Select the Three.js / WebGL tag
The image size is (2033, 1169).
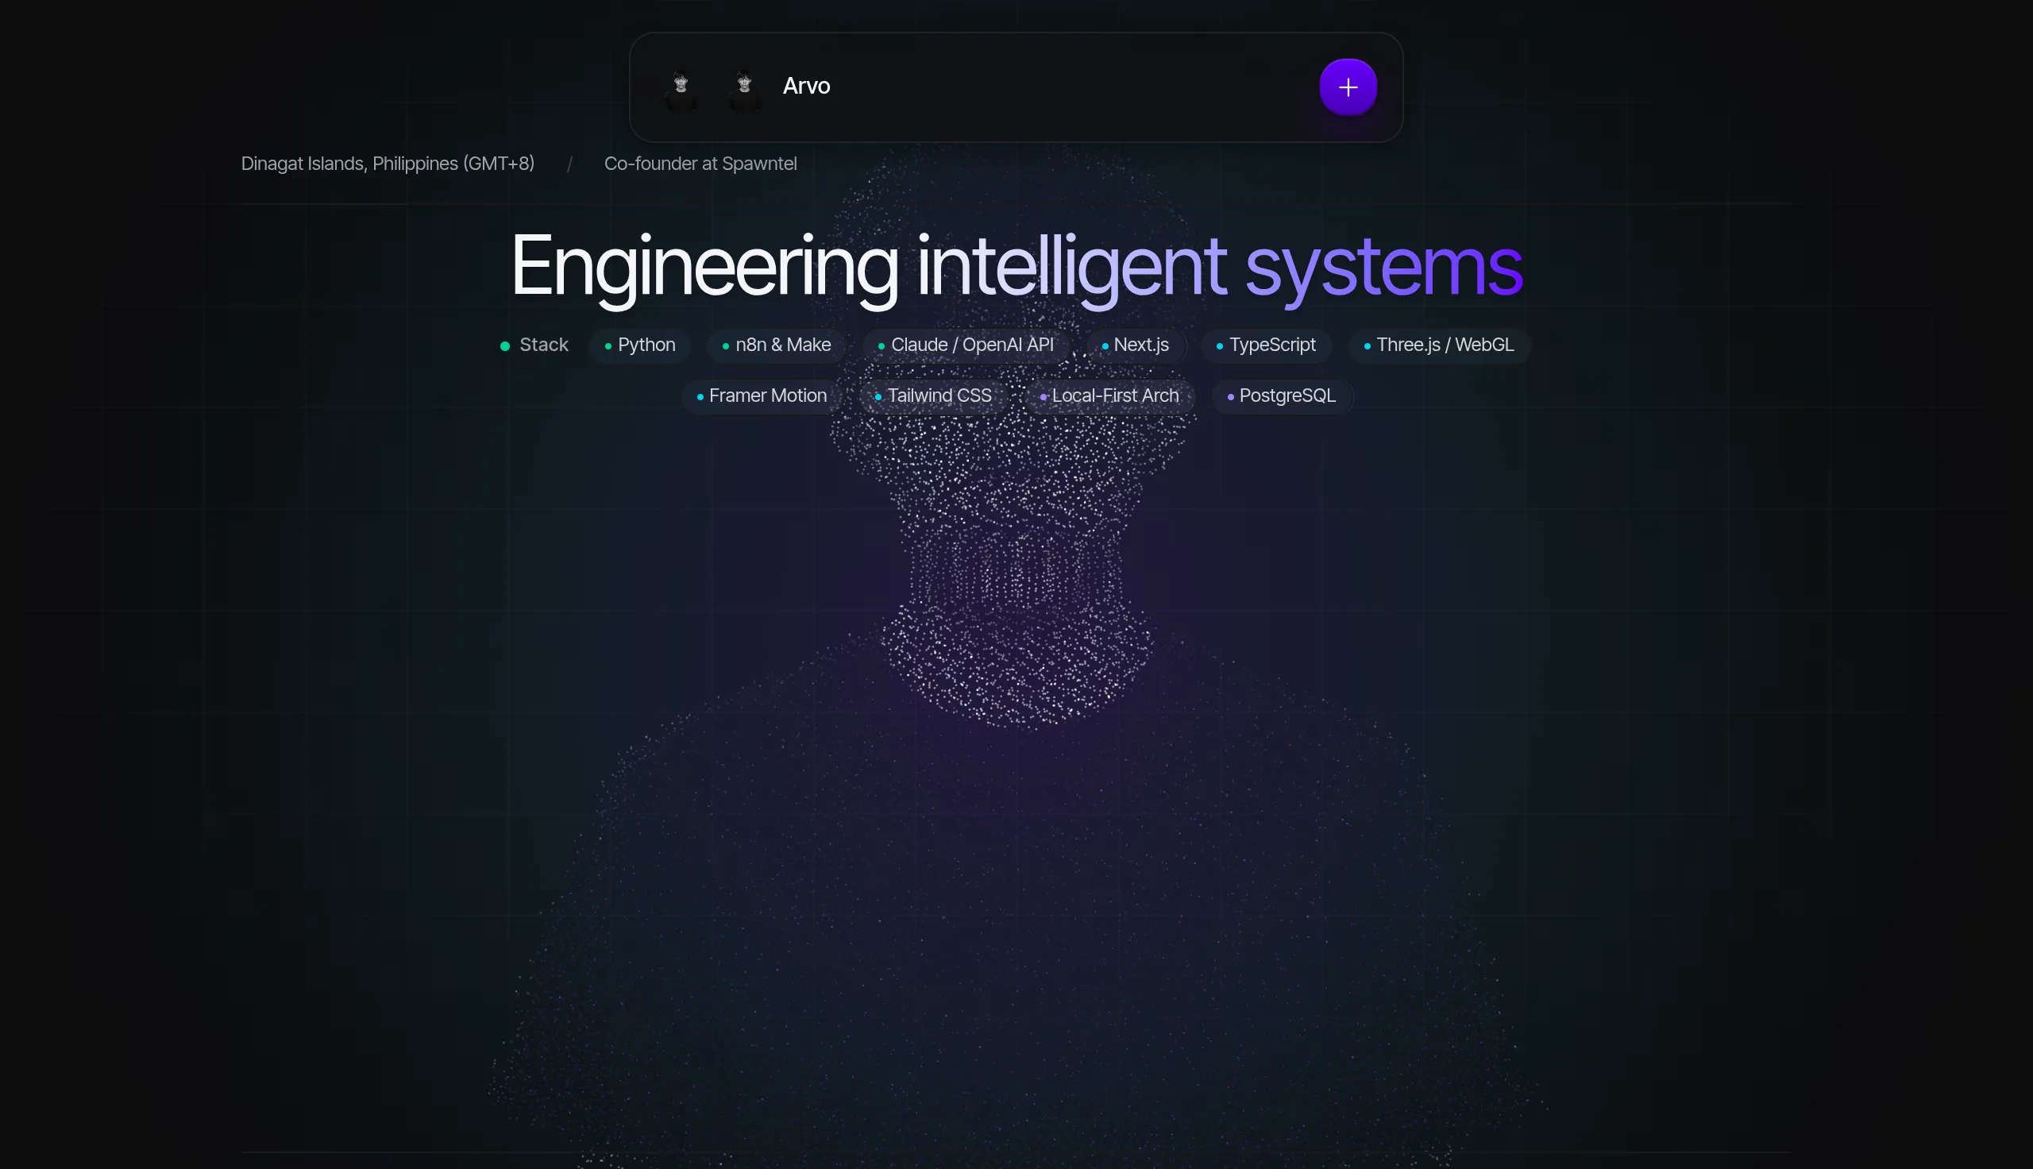coord(1439,345)
